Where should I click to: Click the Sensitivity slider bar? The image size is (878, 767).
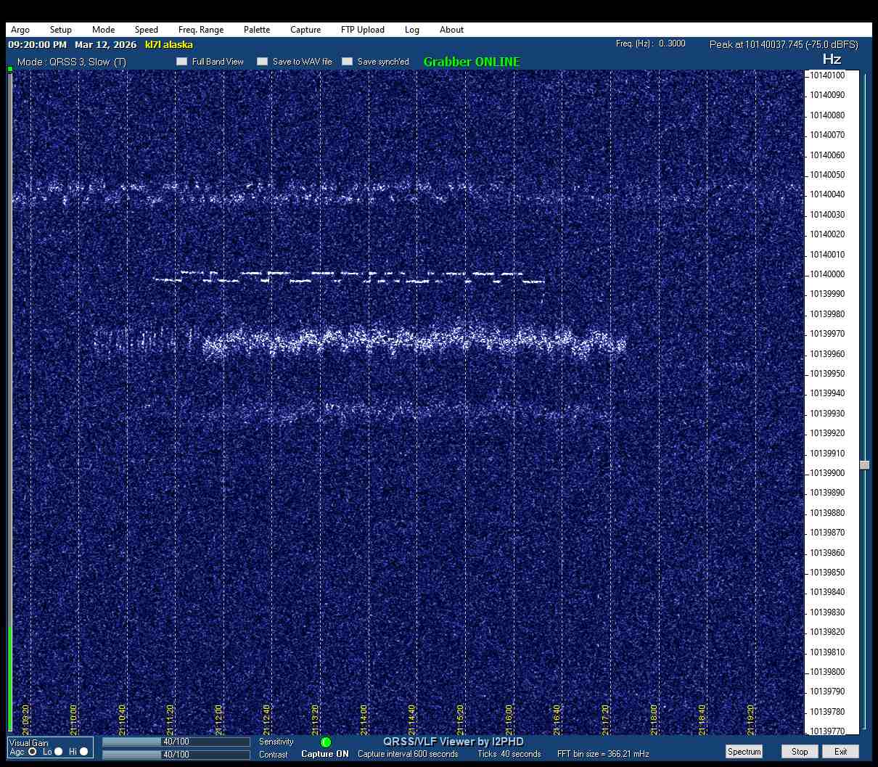[176, 742]
